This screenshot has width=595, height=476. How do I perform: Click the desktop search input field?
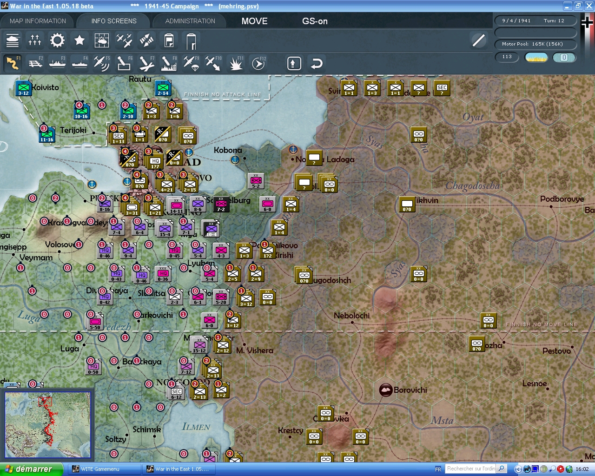471,469
